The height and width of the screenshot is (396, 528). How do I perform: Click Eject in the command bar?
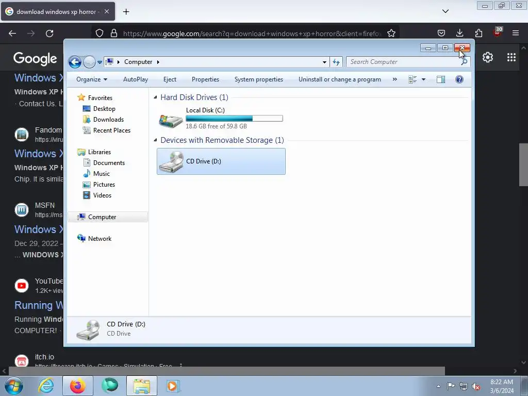(x=170, y=79)
